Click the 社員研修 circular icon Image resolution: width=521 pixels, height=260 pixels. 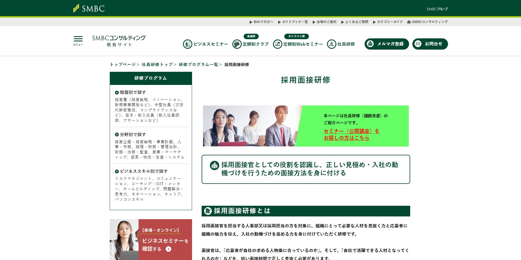pyautogui.click(x=331, y=44)
